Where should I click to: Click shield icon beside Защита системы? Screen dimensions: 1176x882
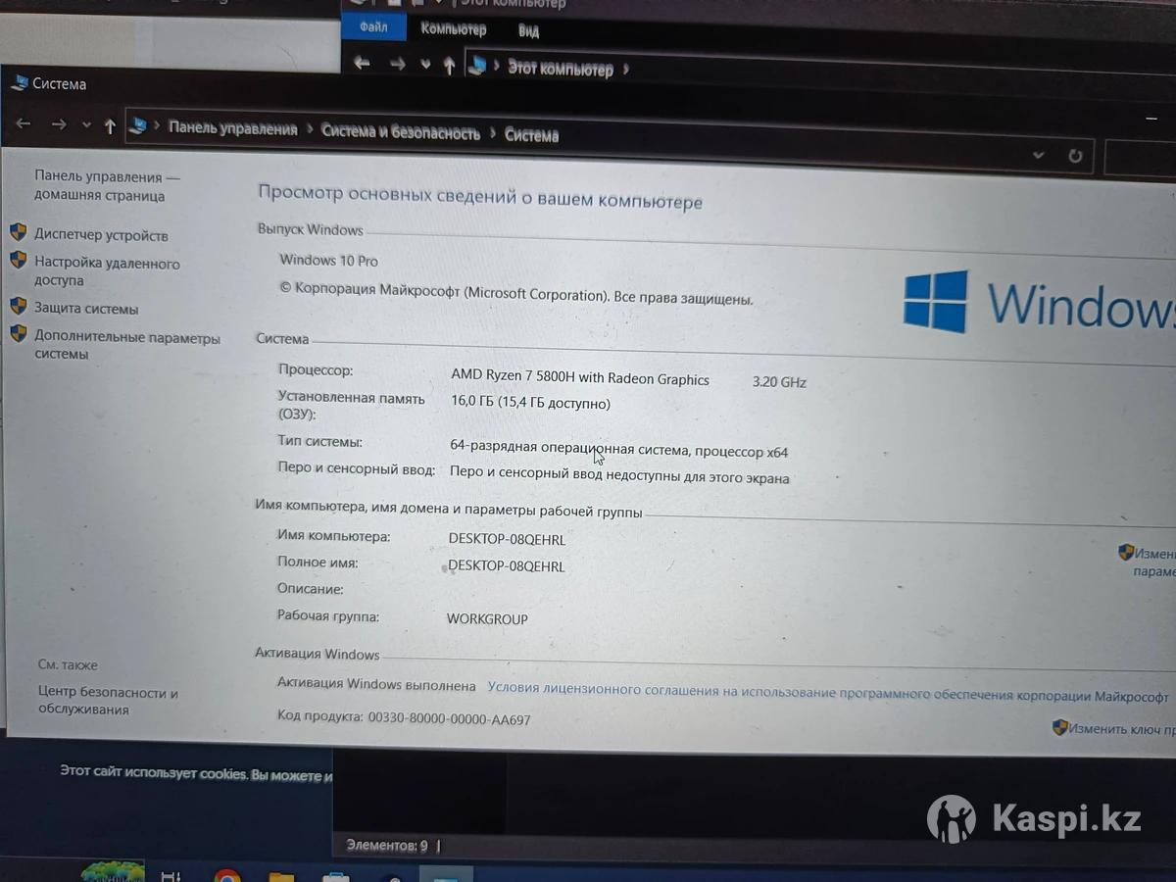coord(19,306)
